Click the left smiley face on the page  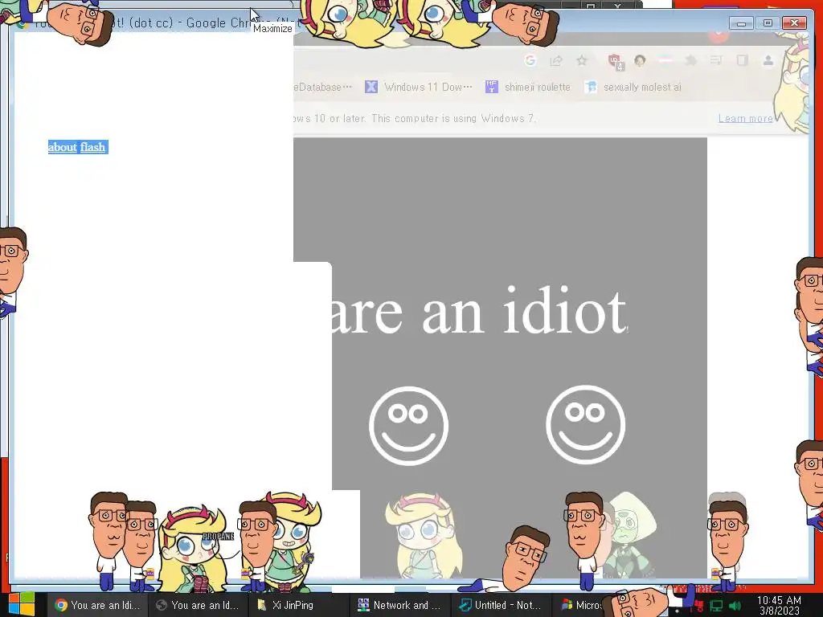409,426
